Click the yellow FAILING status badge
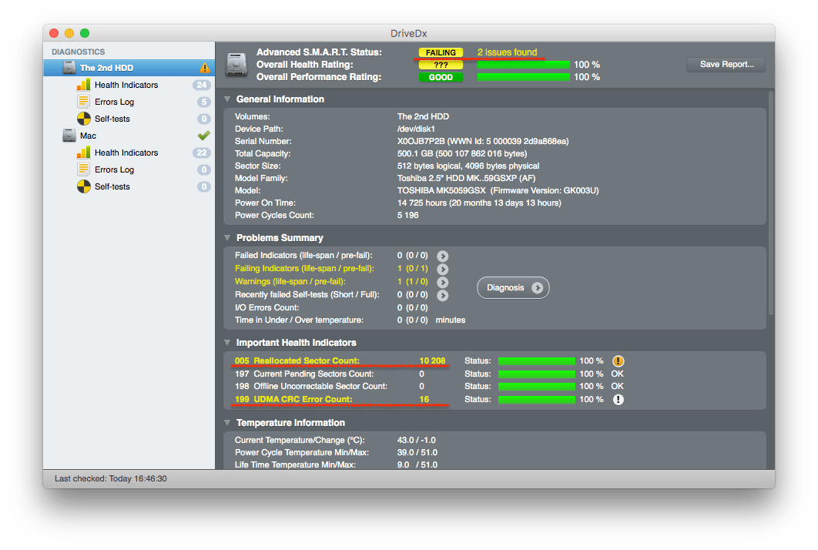The height and width of the screenshot is (550, 818). coord(441,52)
